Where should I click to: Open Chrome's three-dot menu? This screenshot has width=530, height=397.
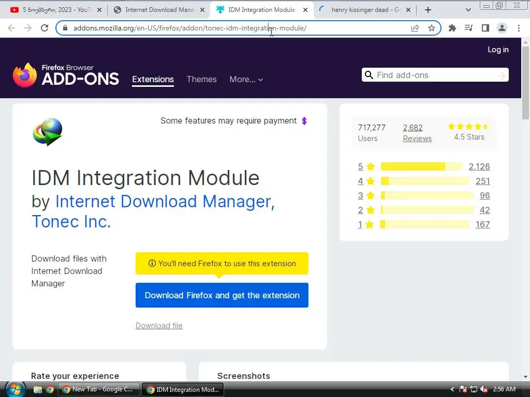519,28
